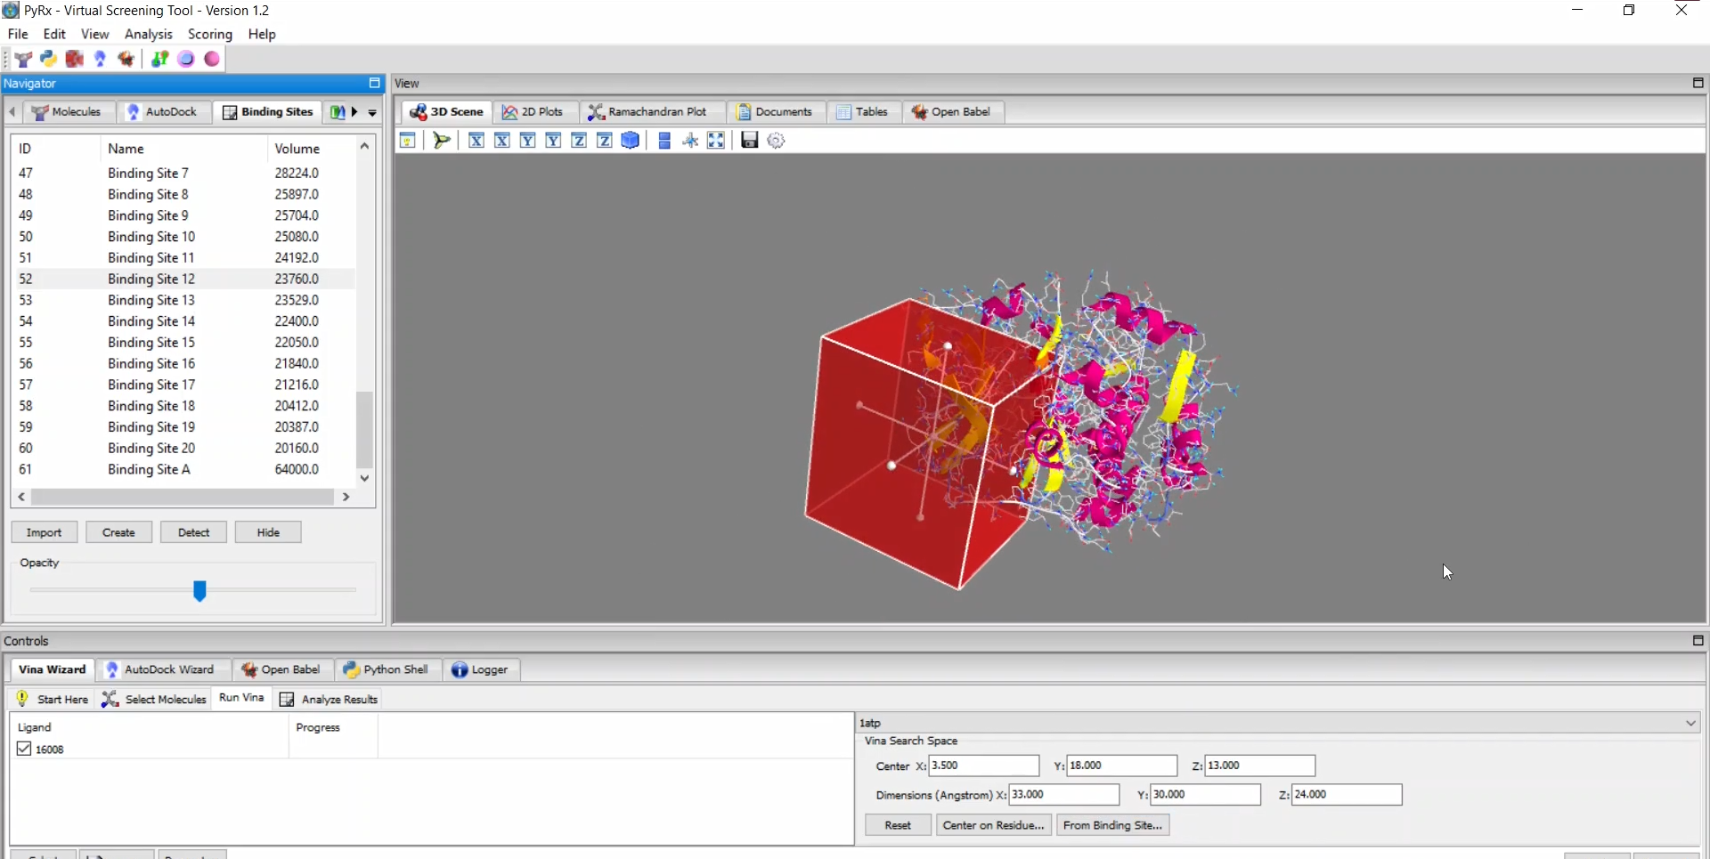Image resolution: width=1710 pixels, height=859 pixels.
Task: Click the green three-blade propeller scene icon
Action: pyautogui.click(x=441, y=141)
